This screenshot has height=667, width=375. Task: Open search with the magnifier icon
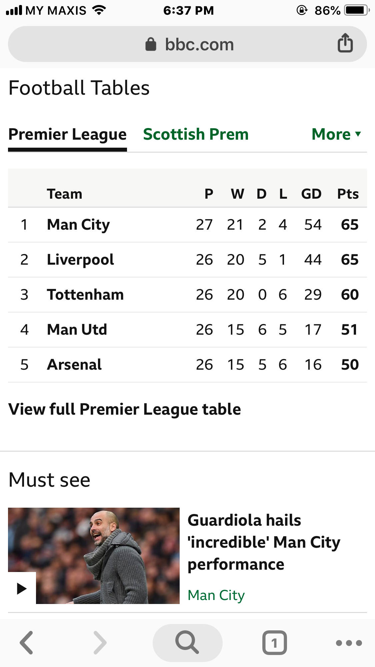[187, 642]
